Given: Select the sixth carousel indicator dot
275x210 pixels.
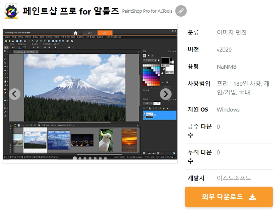Looking at the screenshot, I should (x=100, y=158).
